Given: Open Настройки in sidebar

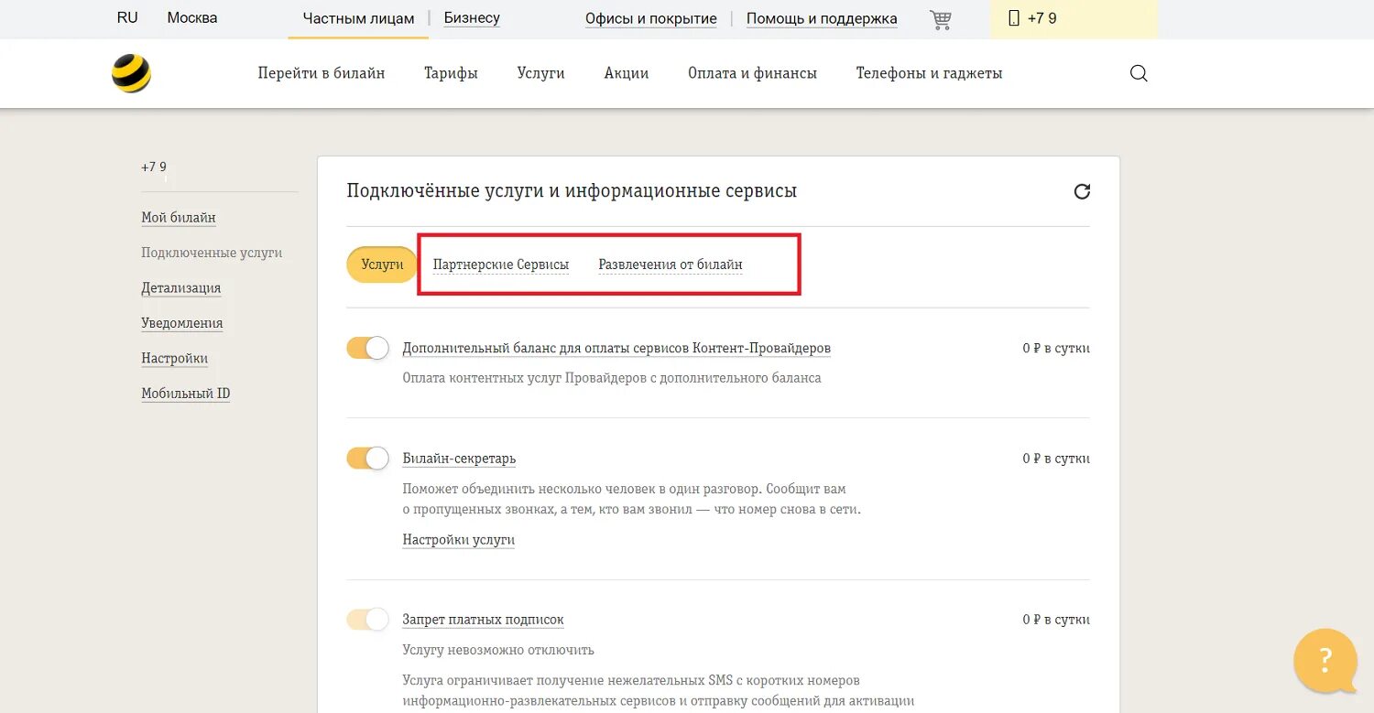Looking at the screenshot, I should [175, 359].
